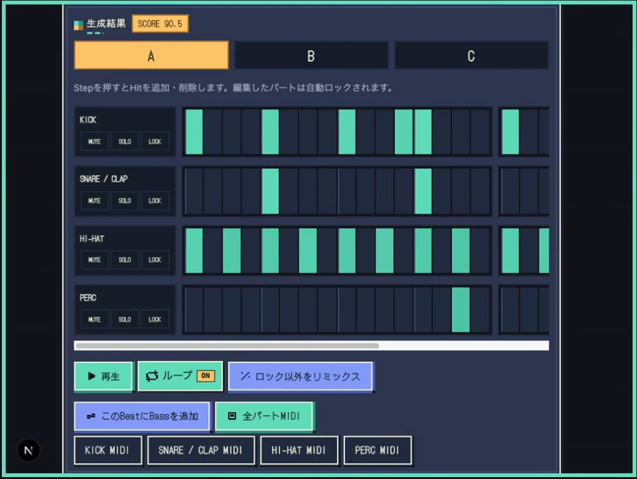The height and width of the screenshot is (479, 637).
Task: Export the PERC MIDI file
Action: (x=378, y=450)
